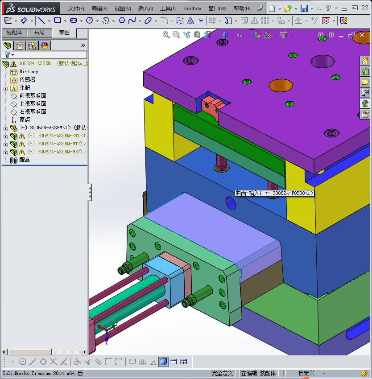
Task: Click the New document icon
Action: pyautogui.click(x=272, y=8)
